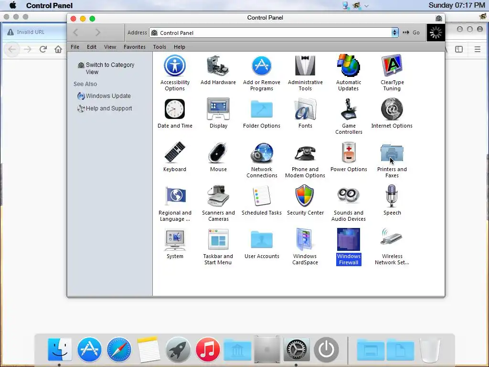This screenshot has height=367, width=489.
Task: Select Security Center shield icon
Action: [305, 195]
